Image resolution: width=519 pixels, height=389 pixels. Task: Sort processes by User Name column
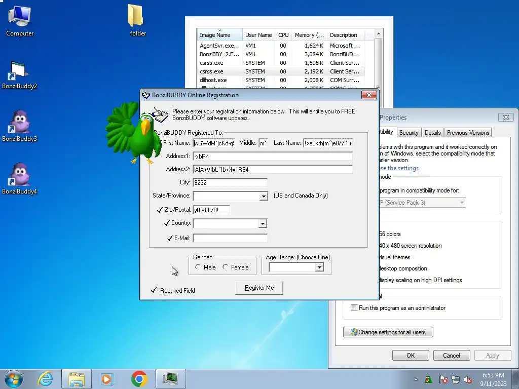click(x=258, y=35)
